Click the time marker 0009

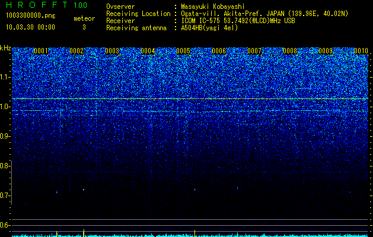(326, 51)
